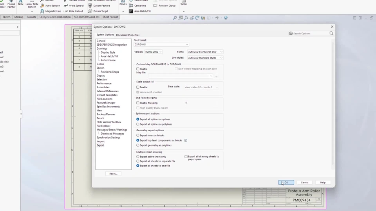
Task: Expand the Blocks dropdown arrow
Action: [x=123, y=11]
